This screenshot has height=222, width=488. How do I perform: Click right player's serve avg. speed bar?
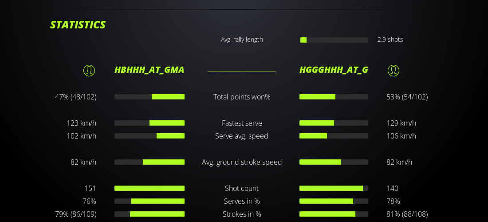334,136
